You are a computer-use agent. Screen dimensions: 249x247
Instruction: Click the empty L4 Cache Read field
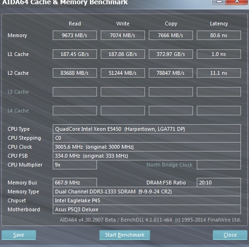[75, 111]
